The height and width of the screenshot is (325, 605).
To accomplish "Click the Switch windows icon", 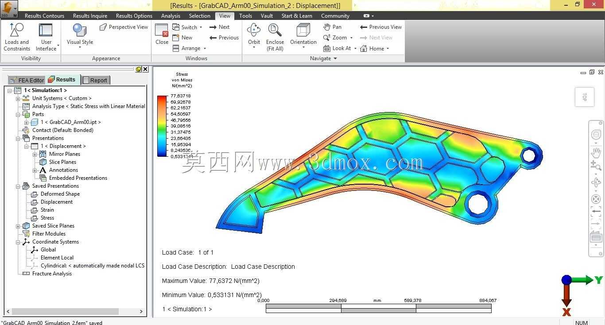I will pos(176,27).
